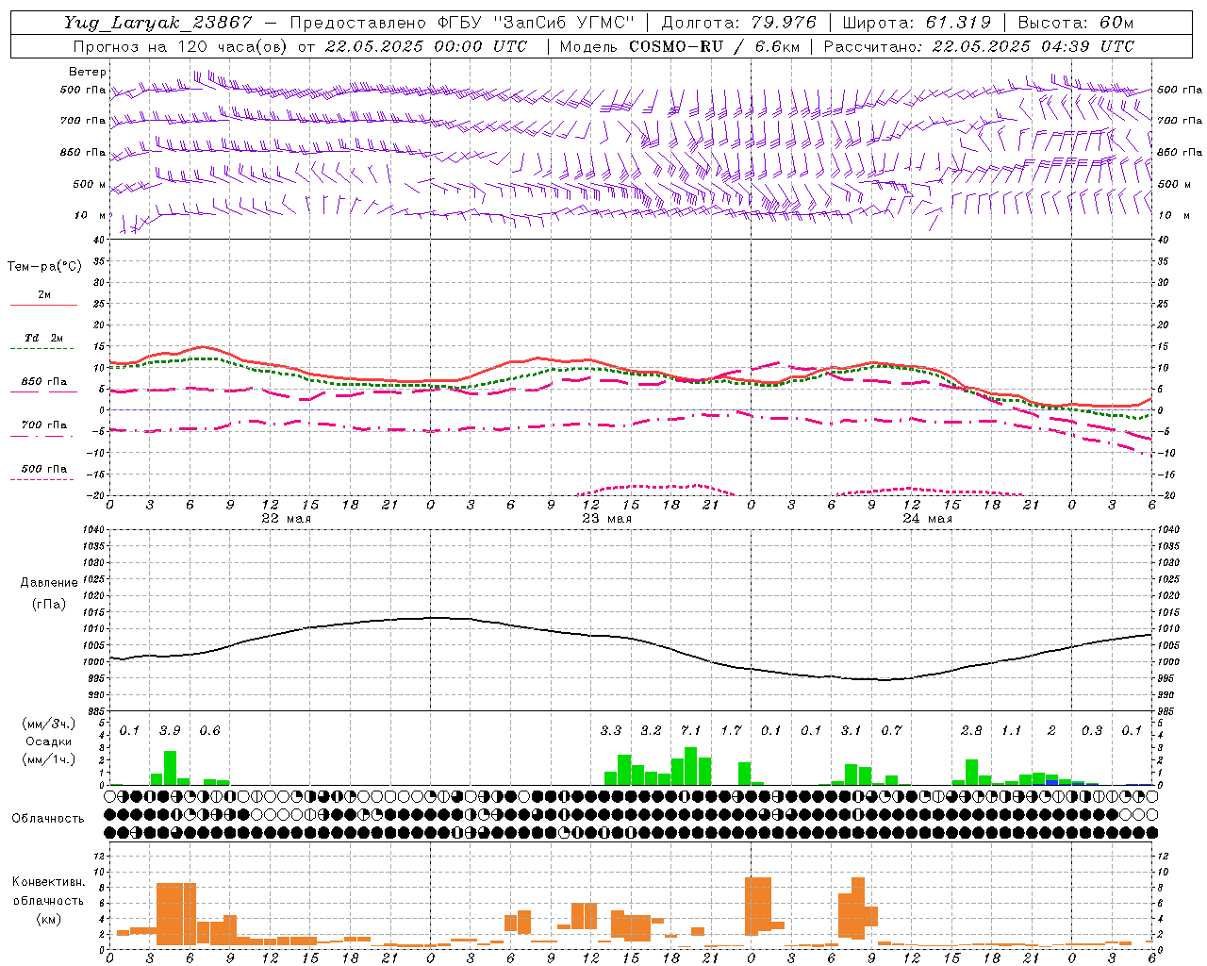Select the 0.6 precipitation total
The width and height of the screenshot is (1207, 966).
coord(210,730)
